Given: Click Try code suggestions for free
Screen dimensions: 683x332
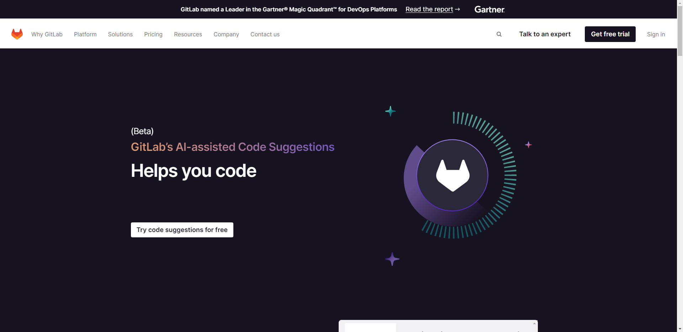Looking at the screenshot, I should click(x=182, y=230).
